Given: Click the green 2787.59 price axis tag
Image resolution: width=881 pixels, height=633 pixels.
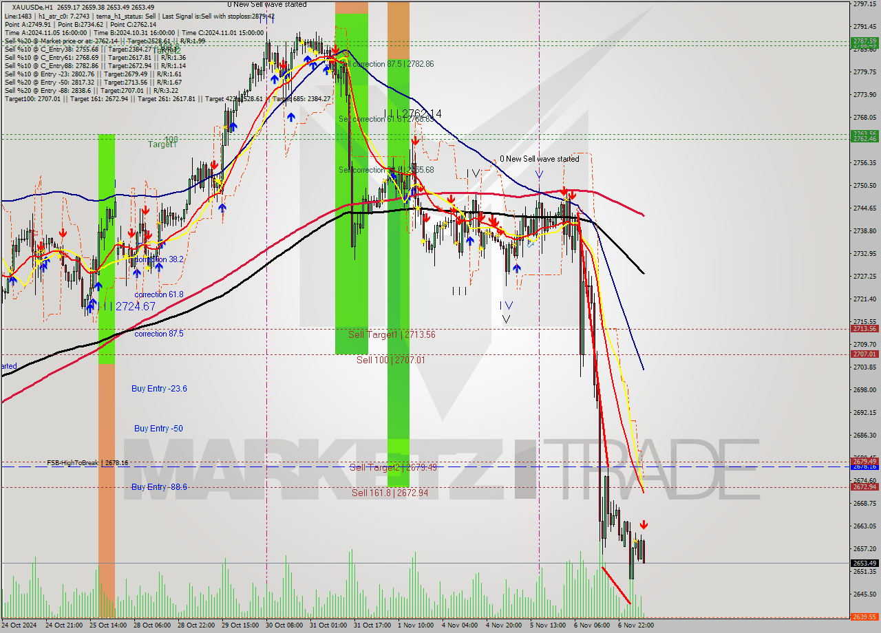Looking at the screenshot, I should point(864,41).
